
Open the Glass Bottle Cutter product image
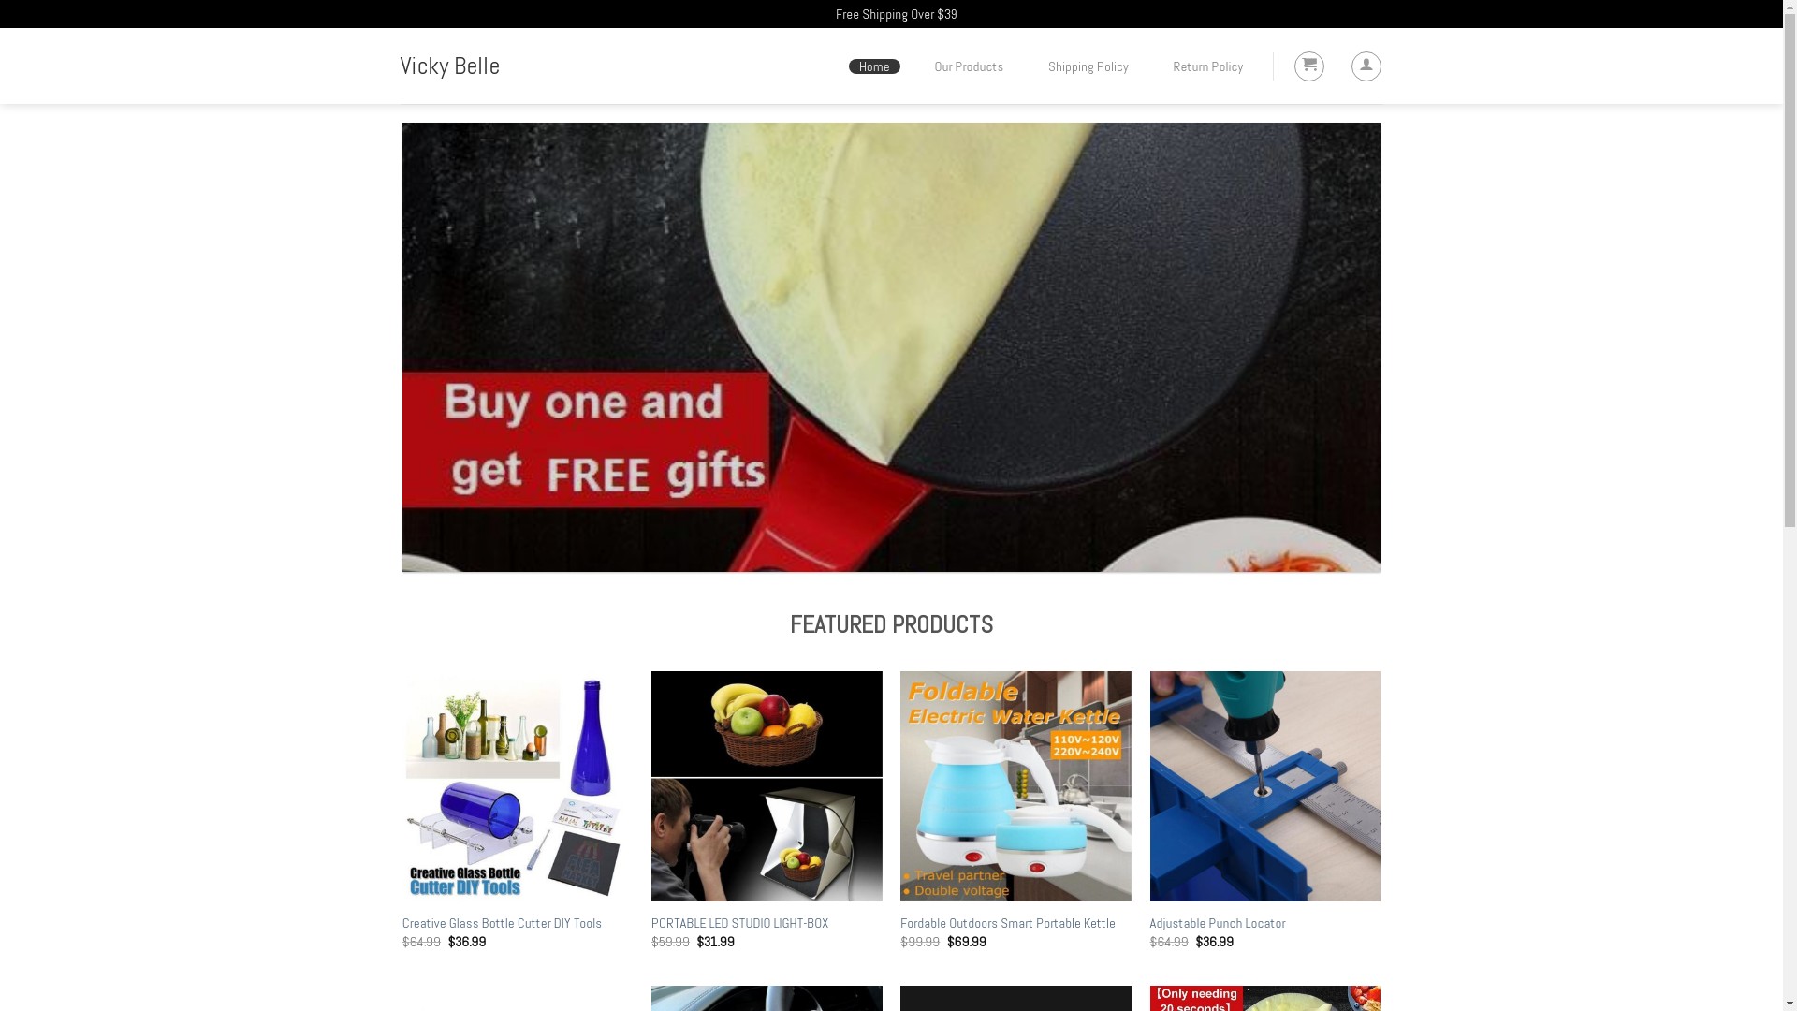pos(518,786)
